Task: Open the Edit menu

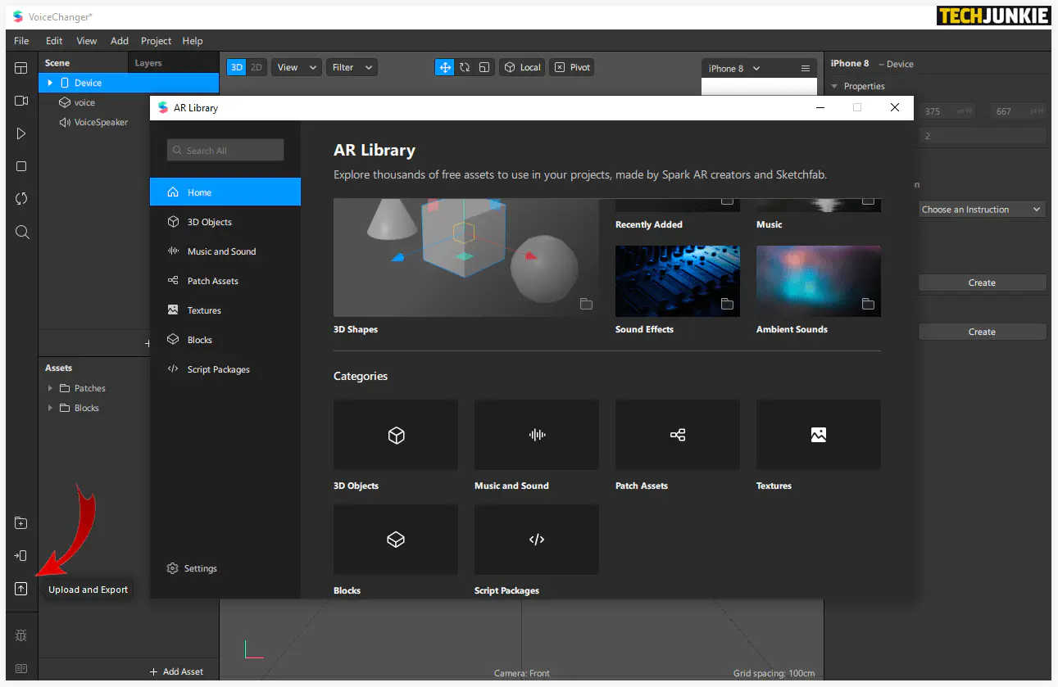Action: pos(54,41)
